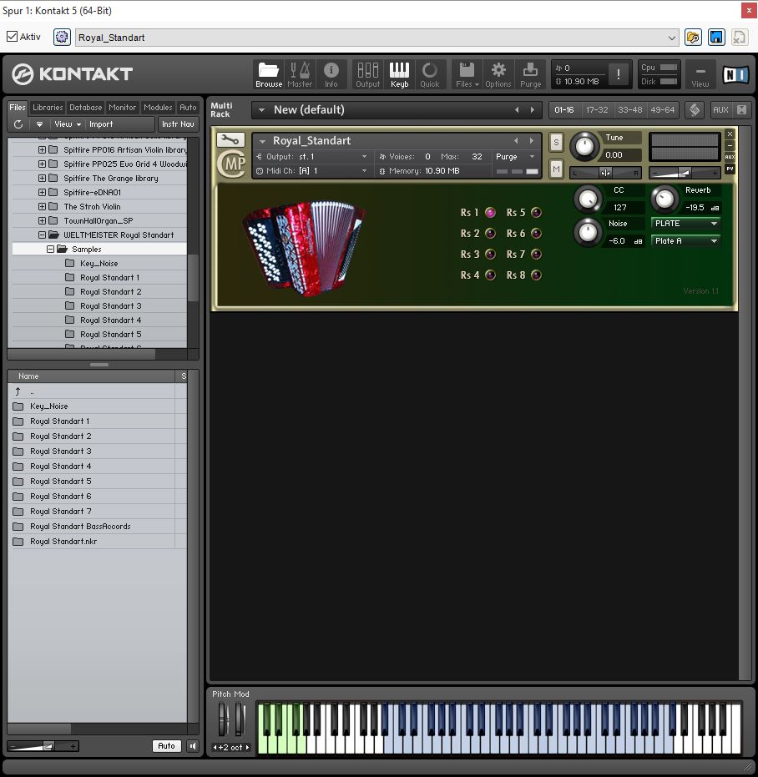Open the Output st. 1 dropdown
758x777 pixels.
312,157
